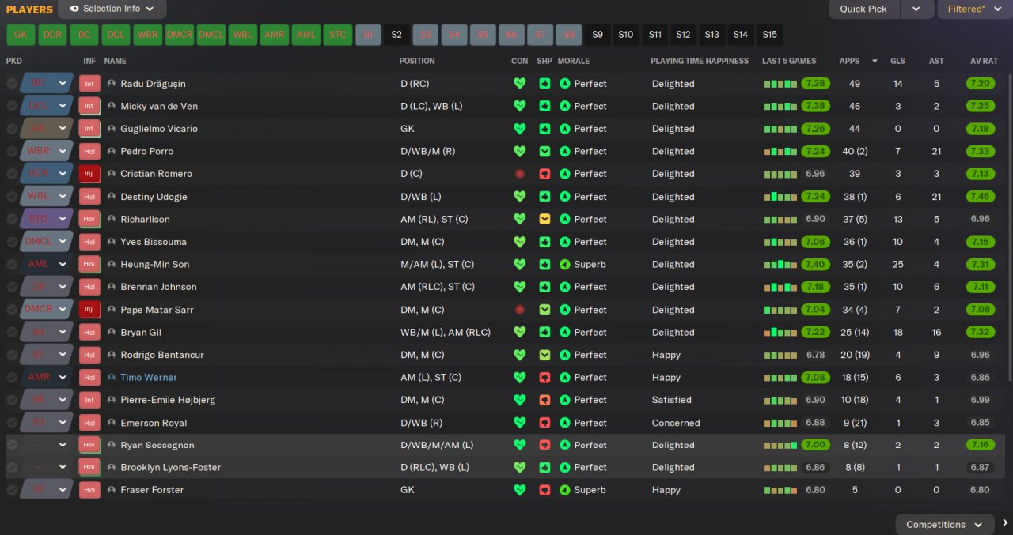The height and width of the screenshot is (535, 1013).
Task: Click Emerson Royal's red sharpness icon
Action: 544,423
